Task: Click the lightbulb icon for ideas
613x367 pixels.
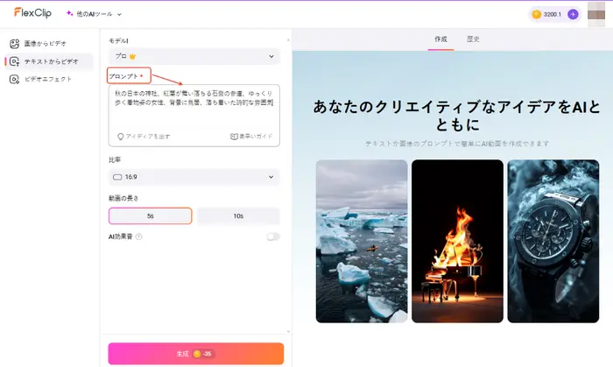Action: click(121, 137)
